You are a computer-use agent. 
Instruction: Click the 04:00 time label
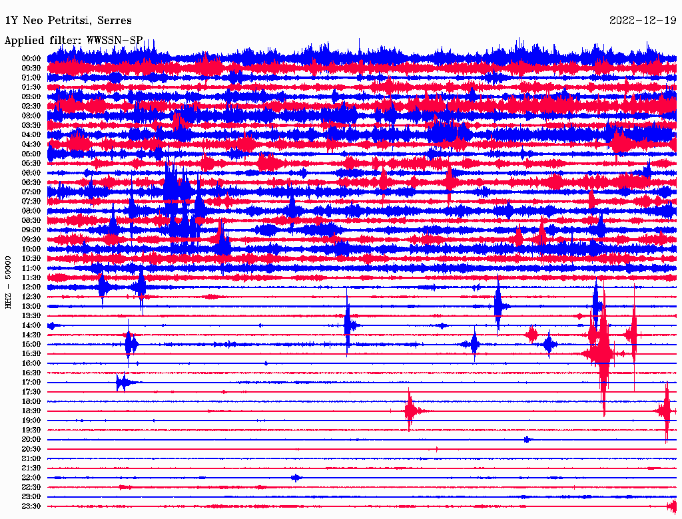click(x=31, y=135)
